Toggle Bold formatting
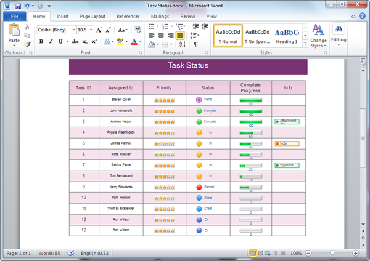This screenshot has height=261, width=370. [41, 42]
